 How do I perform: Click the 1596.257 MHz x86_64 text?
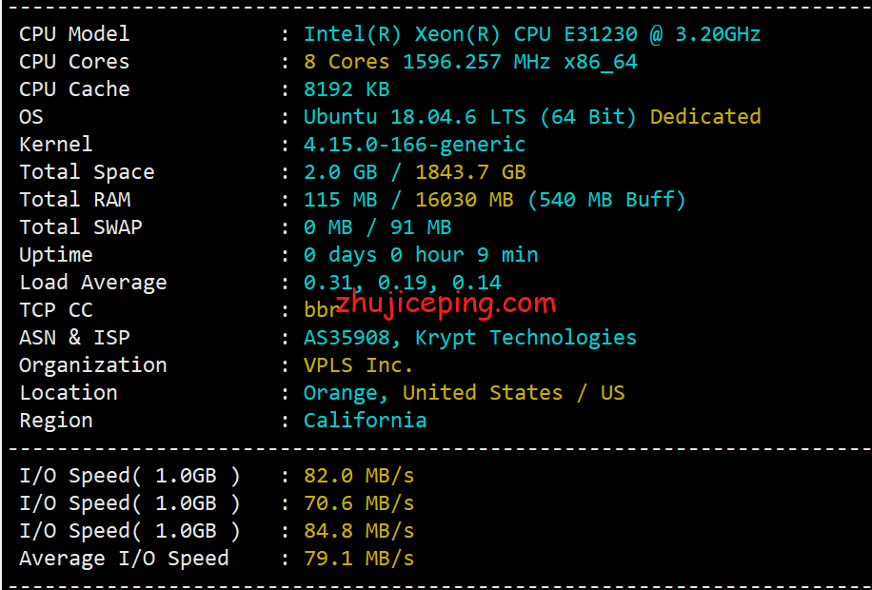point(520,62)
